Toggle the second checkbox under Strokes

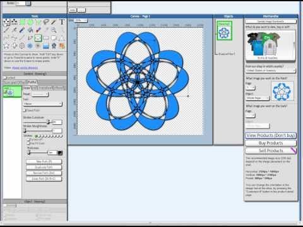click(28, 143)
